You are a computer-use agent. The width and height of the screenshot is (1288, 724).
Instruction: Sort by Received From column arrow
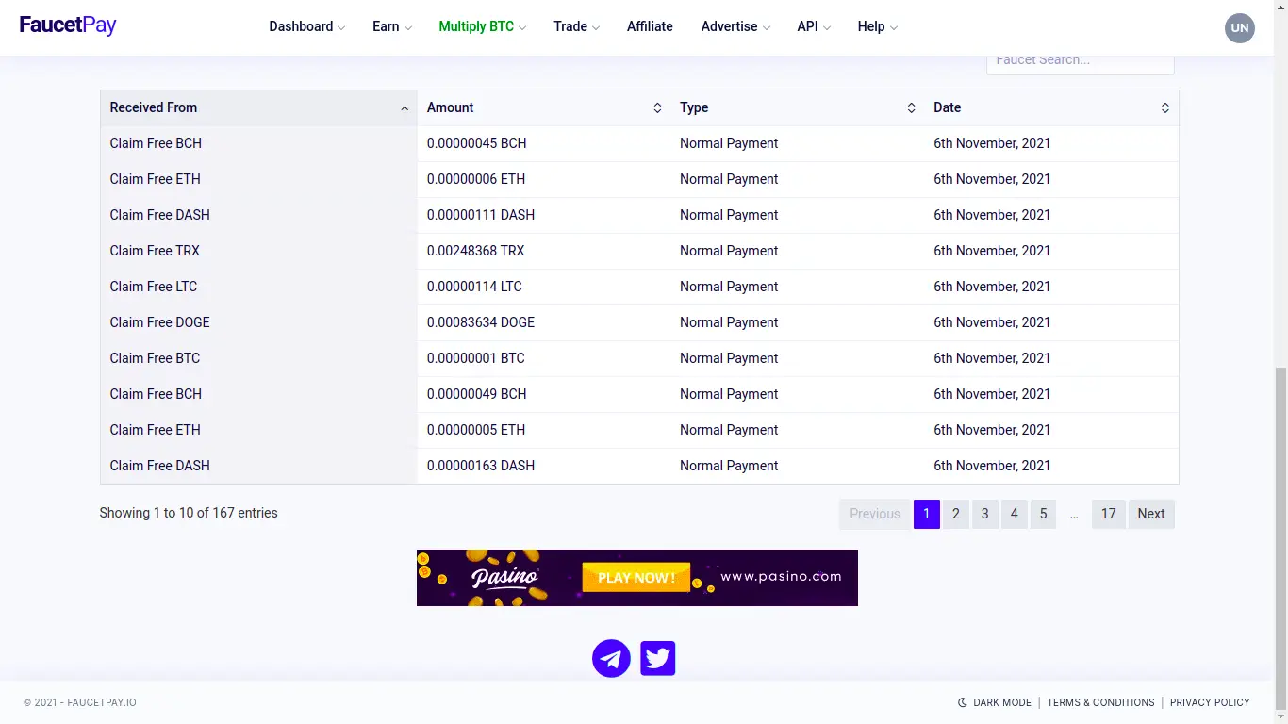coord(405,108)
